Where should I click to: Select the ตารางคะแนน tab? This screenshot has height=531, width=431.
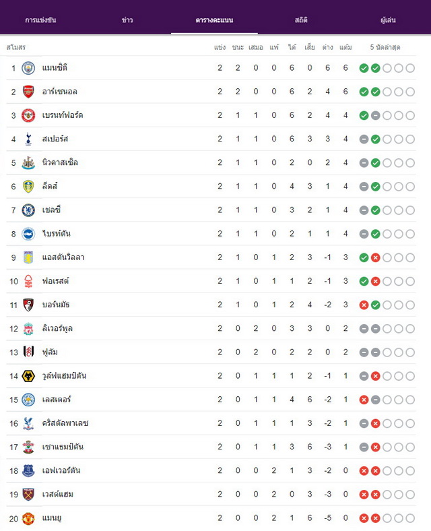(214, 20)
